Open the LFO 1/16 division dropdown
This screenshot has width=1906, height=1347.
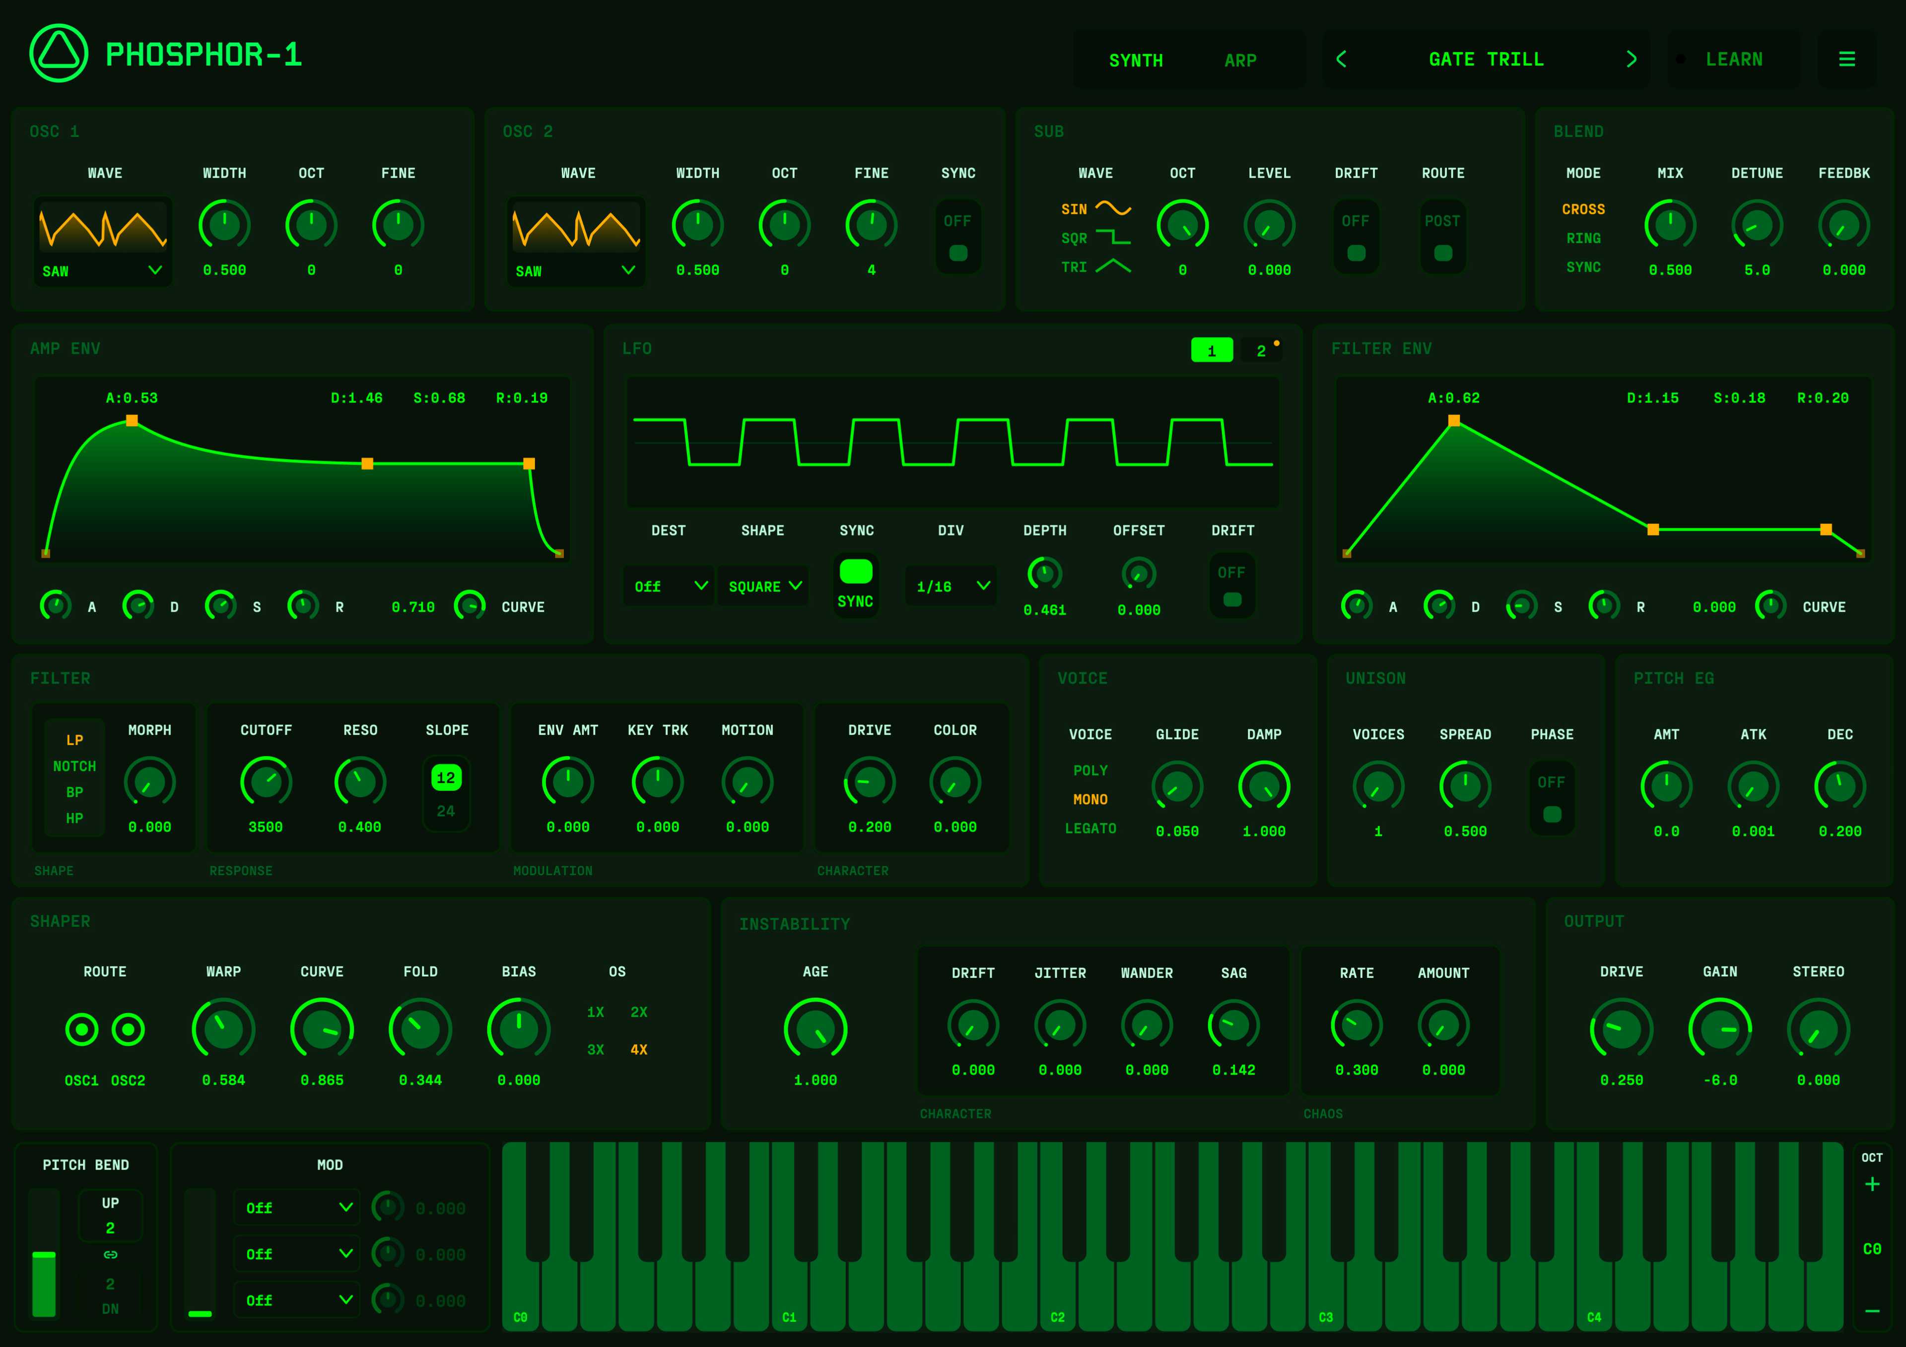tap(952, 586)
